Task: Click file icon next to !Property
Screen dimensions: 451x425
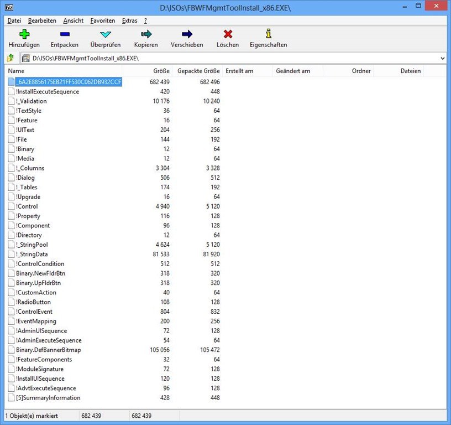Action: (11, 216)
